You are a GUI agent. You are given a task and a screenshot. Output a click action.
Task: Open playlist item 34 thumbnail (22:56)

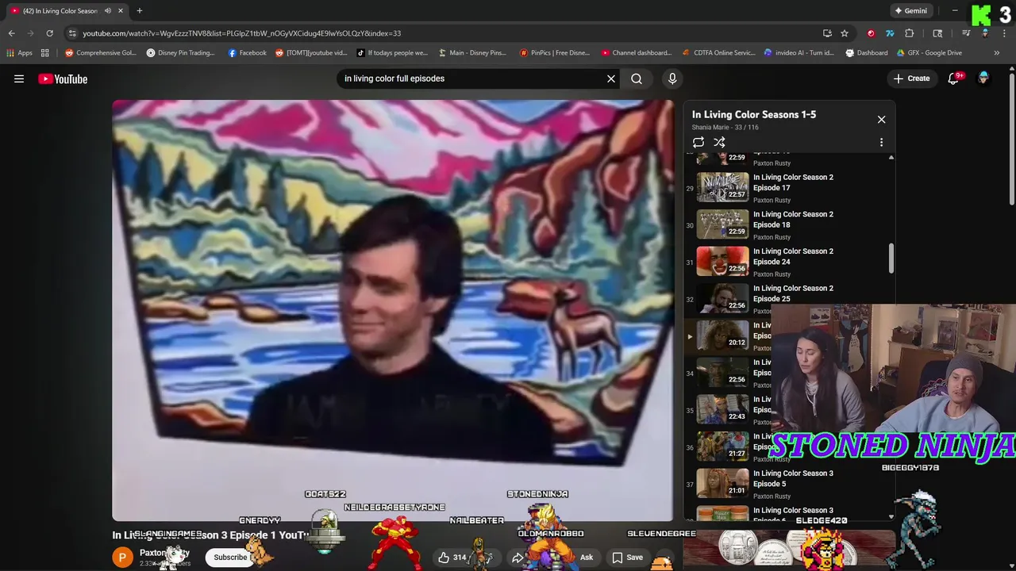click(x=722, y=372)
